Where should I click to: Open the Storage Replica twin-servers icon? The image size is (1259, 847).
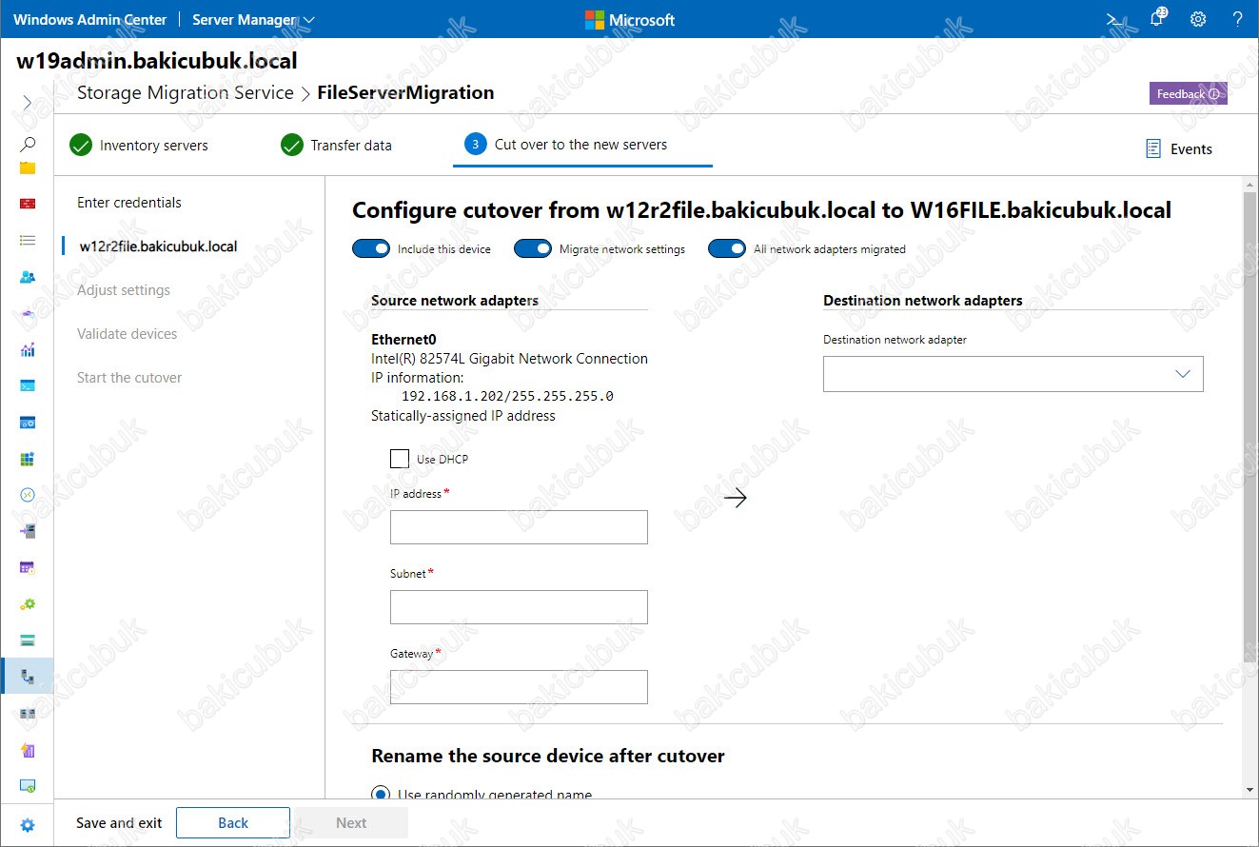point(28,714)
